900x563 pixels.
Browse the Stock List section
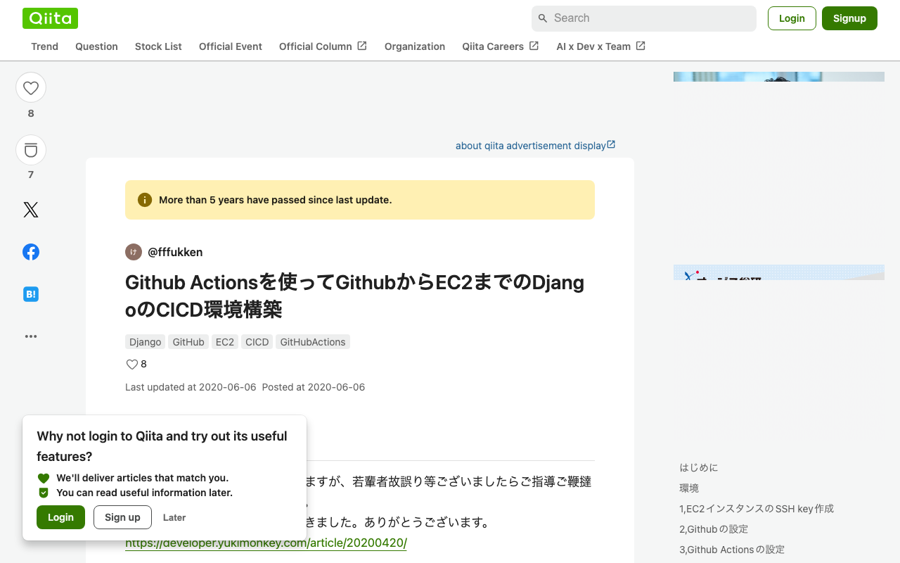(158, 46)
